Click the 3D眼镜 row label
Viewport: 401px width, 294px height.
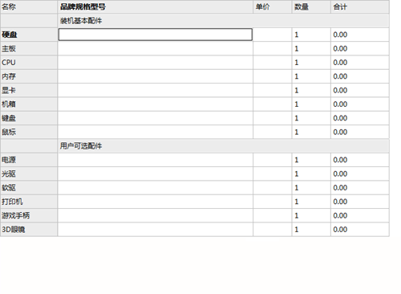pyautogui.click(x=29, y=230)
